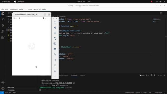This screenshot has width=167, height=94.
Task: Kill the terminal with trash icon
Action: pos(154,75)
